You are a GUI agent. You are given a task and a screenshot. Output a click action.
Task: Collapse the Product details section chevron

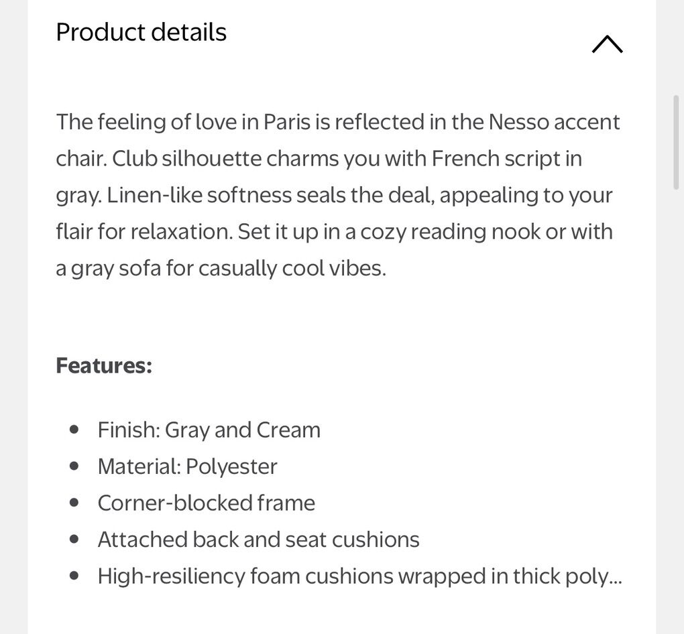607,45
